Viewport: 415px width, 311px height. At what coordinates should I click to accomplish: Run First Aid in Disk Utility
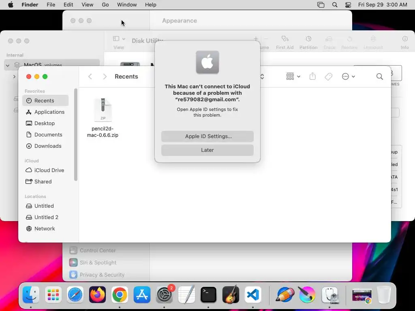[x=285, y=42]
